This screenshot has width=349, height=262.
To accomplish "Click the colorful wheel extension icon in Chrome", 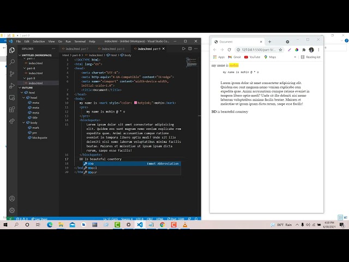I will pyautogui.click(x=297, y=50).
